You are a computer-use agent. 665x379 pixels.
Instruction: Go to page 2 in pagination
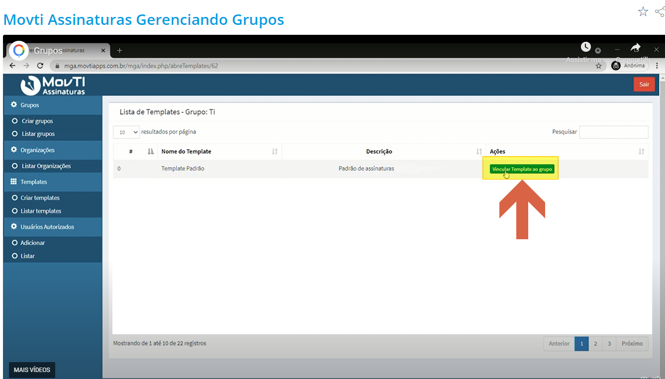(595, 344)
